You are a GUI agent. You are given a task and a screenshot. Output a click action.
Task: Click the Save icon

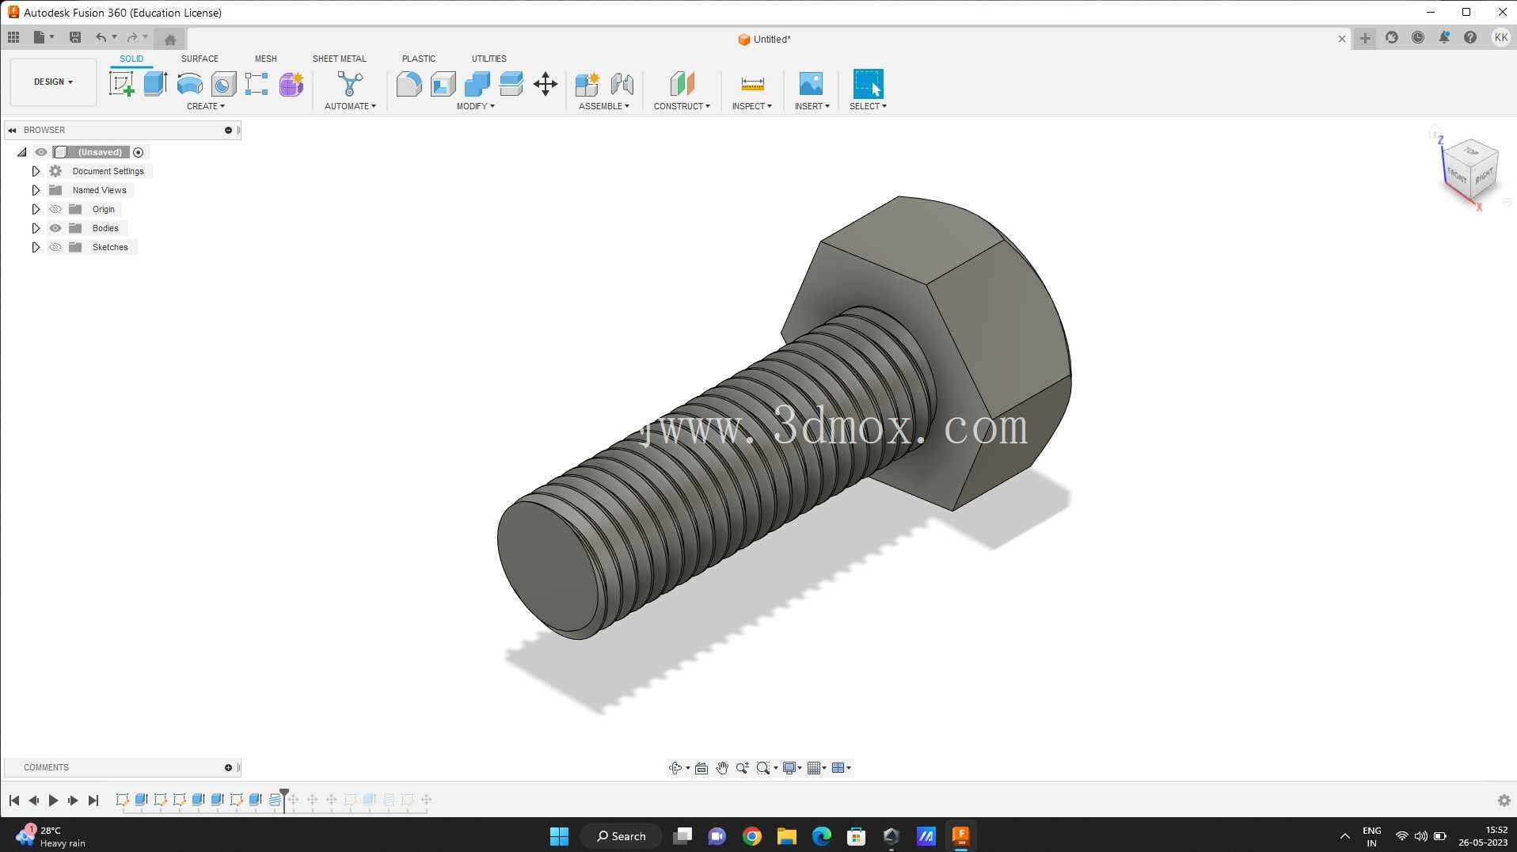coord(75,37)
